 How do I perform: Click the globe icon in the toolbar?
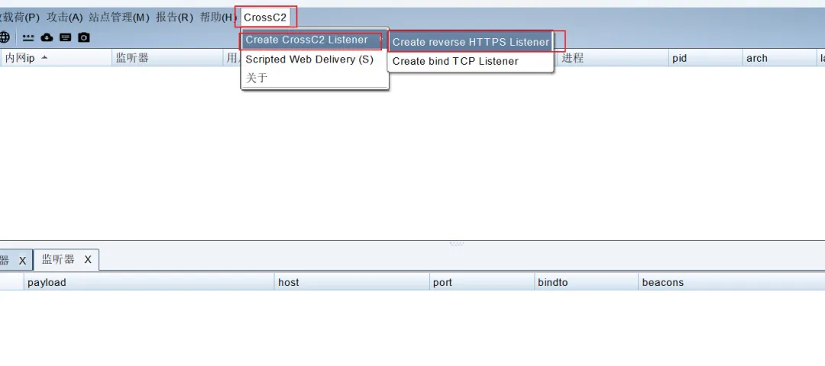5,37
